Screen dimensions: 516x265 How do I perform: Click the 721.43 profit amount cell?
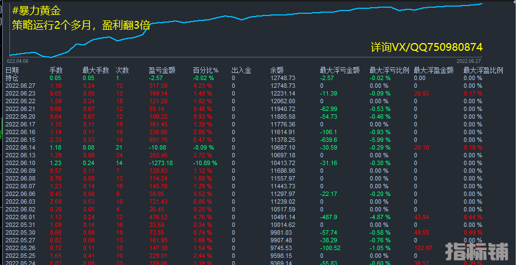[158, 202]
